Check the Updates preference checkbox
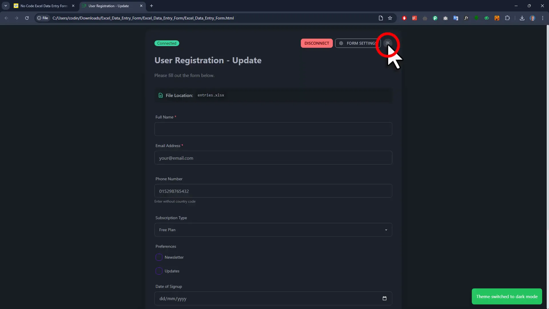The width and height of the screenshot is (549, 309). point(159,271)
